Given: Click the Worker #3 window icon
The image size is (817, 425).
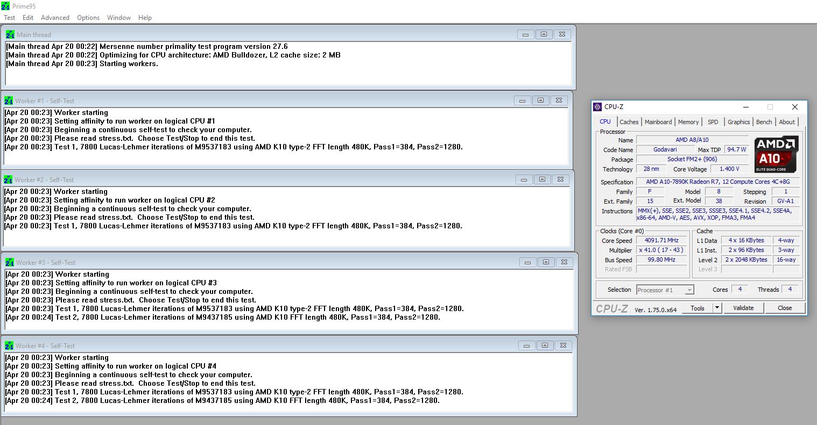Looking at the screenshot, I should [10, 262].
